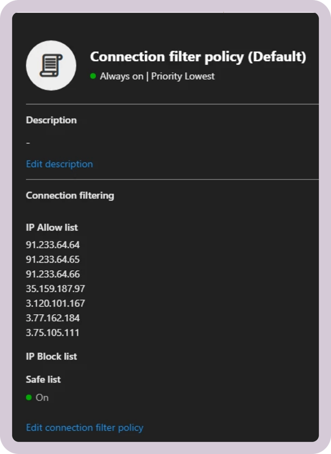This screenshot has height=454, width=331.
Task: Click the green Always on status dot
Action: point(93,76)
